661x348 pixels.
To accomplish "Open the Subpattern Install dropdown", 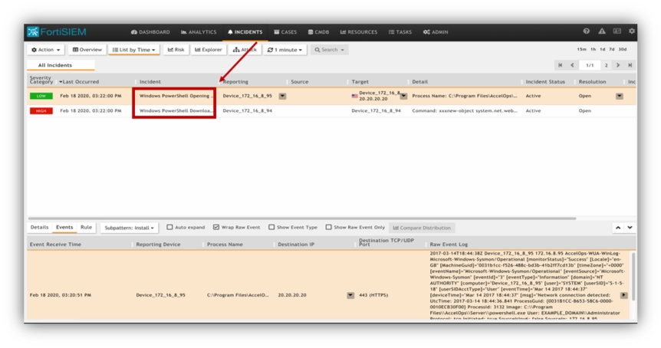I will [130, 228].
